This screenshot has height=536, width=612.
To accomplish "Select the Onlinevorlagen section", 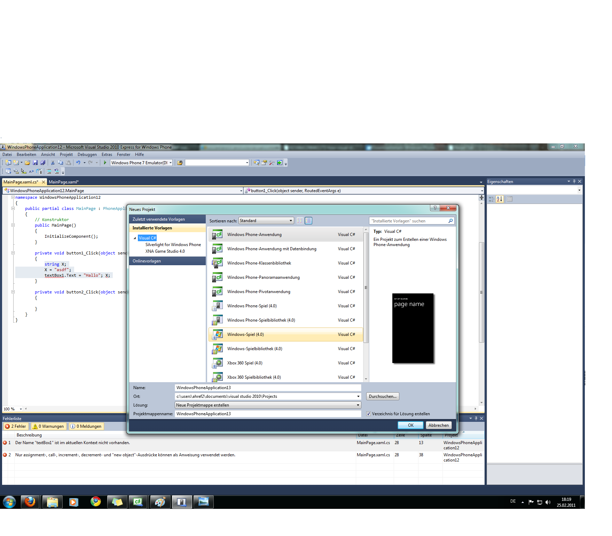I will coord(167,261).
